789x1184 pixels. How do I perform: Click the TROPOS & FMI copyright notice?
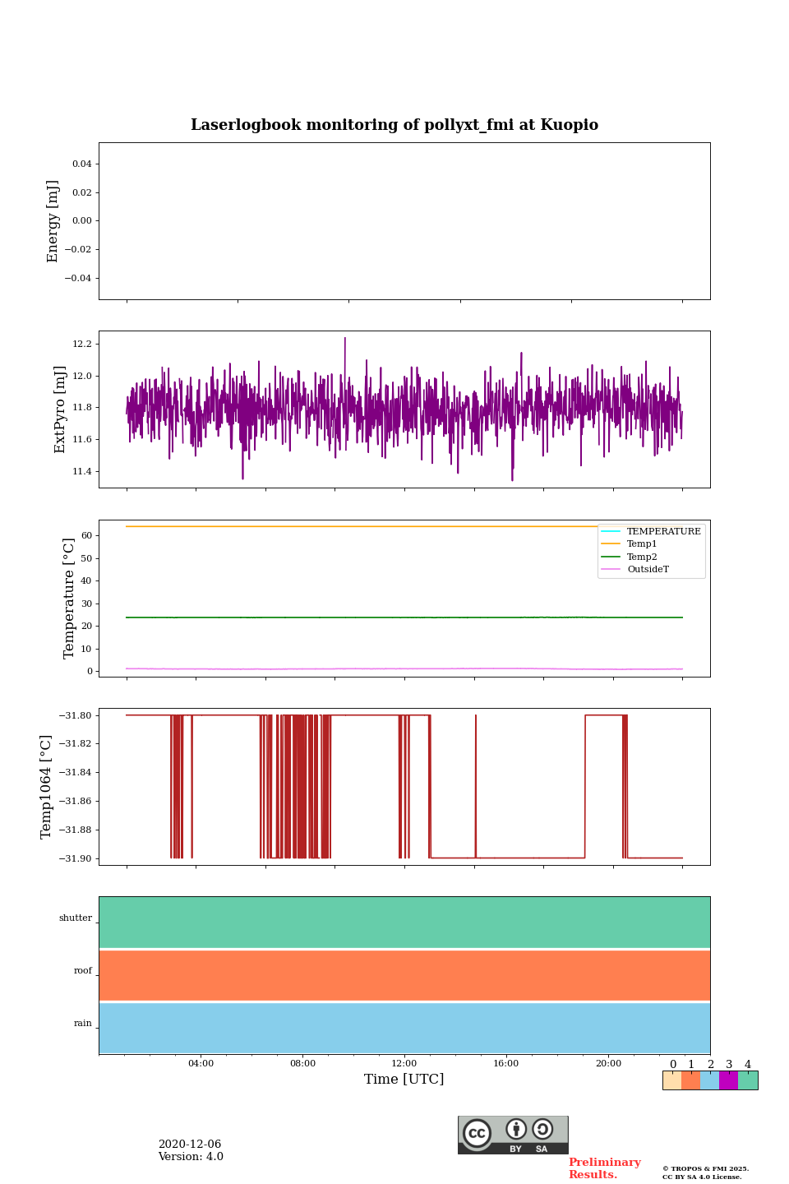coord(705,1172)
